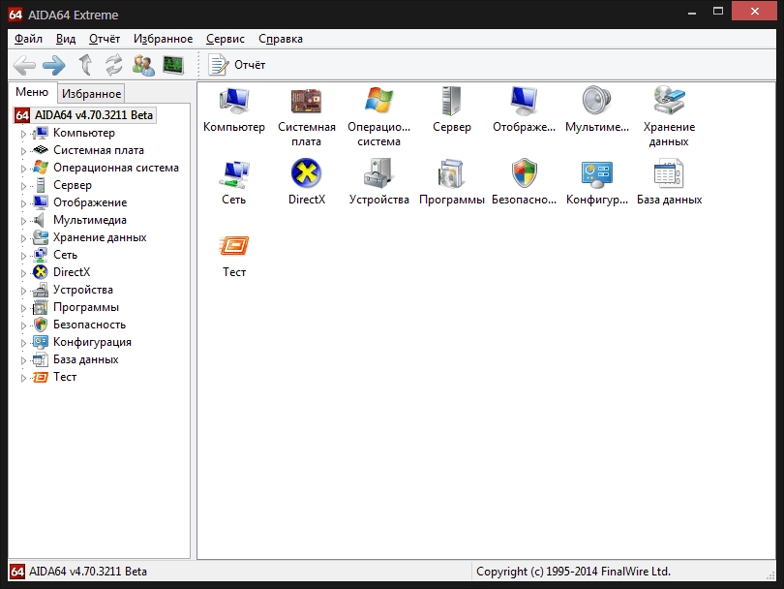Expand the Программы tree node arrow
Viewport: 784px width, 589px height.
tap(23, 308)
